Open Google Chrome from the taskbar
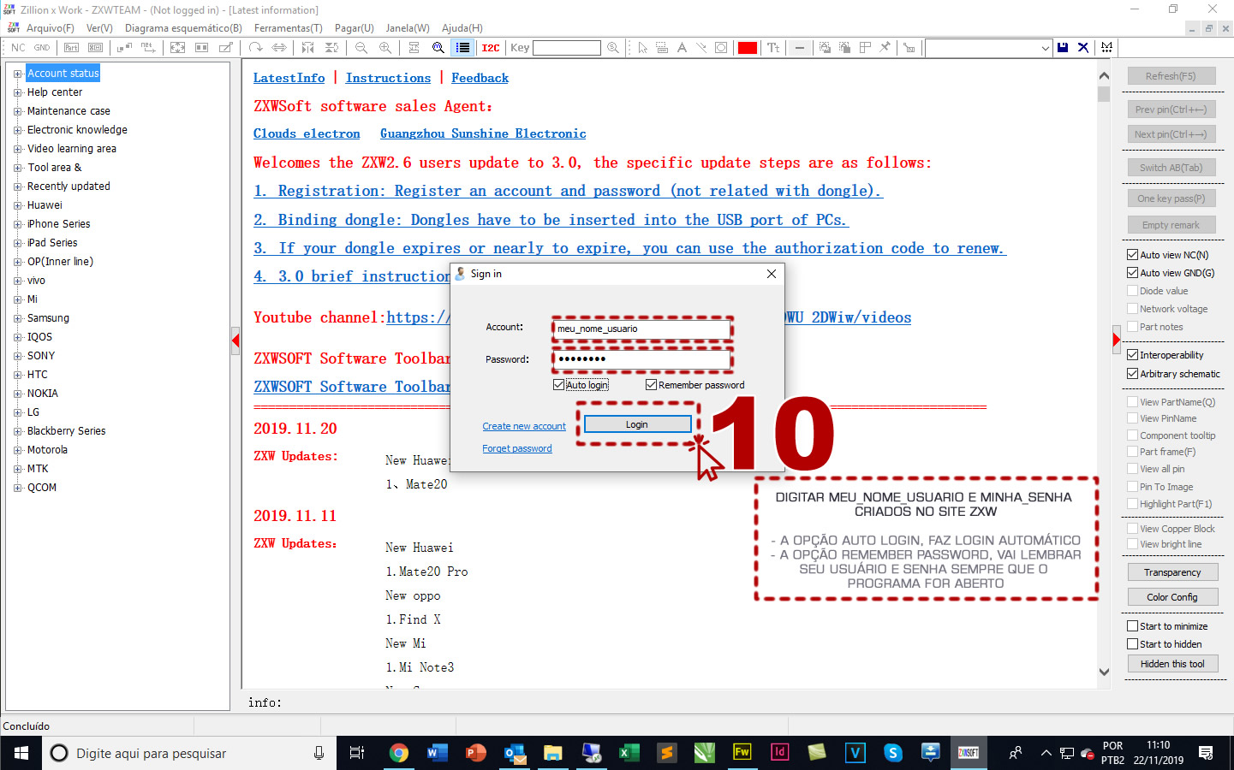The image size is (1234, 770). click(x=398, y=753)
